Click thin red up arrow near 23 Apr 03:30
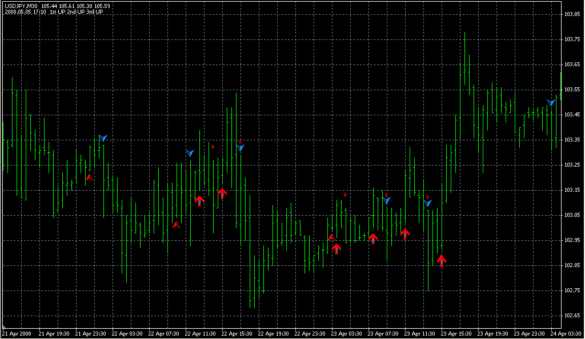This screenshot has height=339, width=585. pos(332,237)
